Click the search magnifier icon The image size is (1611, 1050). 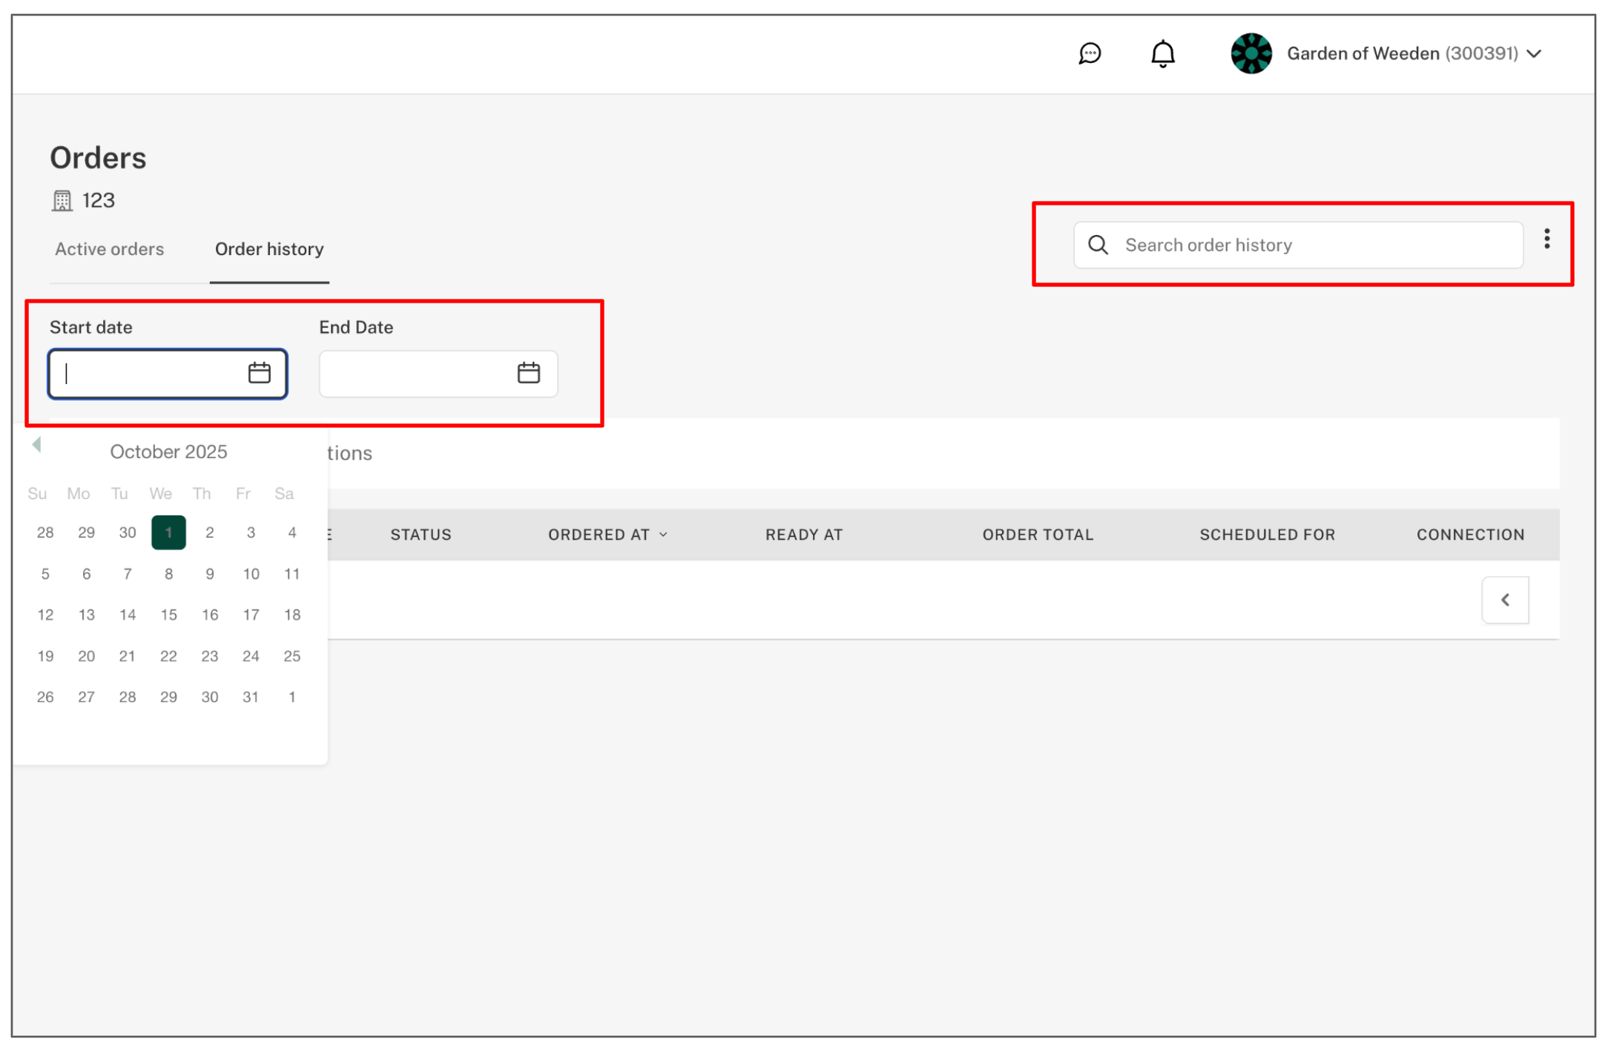[1098, 245]
